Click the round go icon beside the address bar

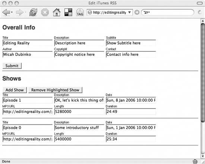tap(137, 12)
